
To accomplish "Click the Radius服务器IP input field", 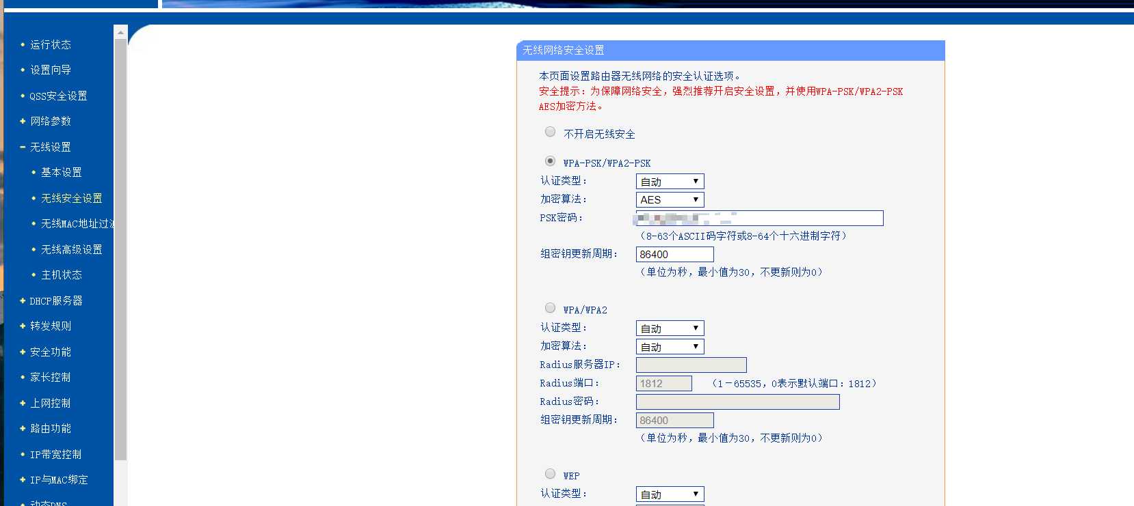I will point(691,365).
